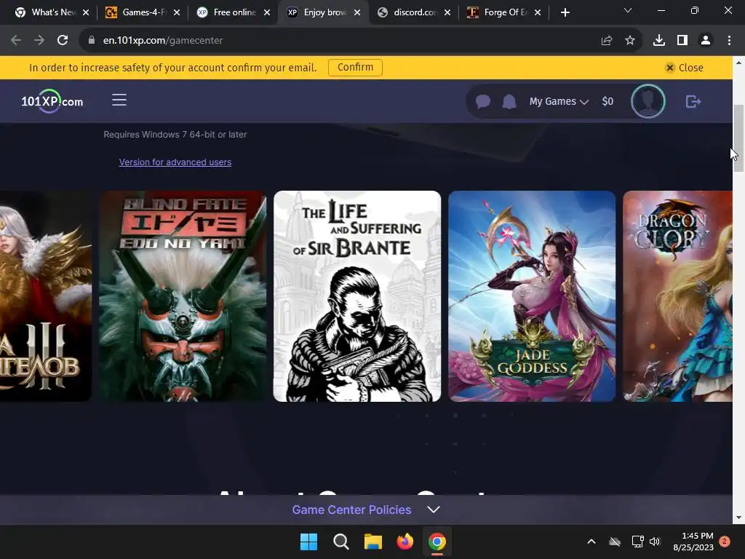The height and width of the screenshot is (559, 745).
Task: Open the tab search chevron in title bar
Action: tap(628, 10)
